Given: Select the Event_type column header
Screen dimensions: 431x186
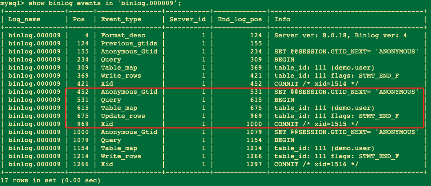Looking at the screenshot, I should pyautogui.click(x=121, y=19).
